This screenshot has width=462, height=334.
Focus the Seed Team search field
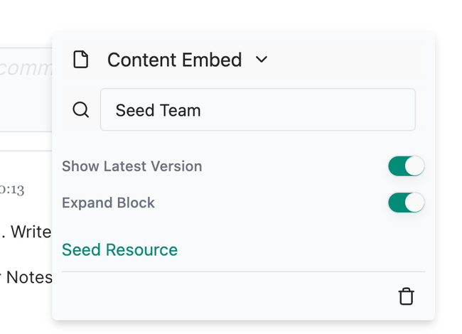[257, 109]
